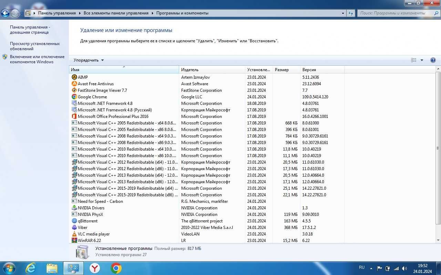The height and width of the screenshot is (275, 441).
Task: Click the publisher Artem Izmaylov
Action: pyautogui.click(x=195, y=77)
